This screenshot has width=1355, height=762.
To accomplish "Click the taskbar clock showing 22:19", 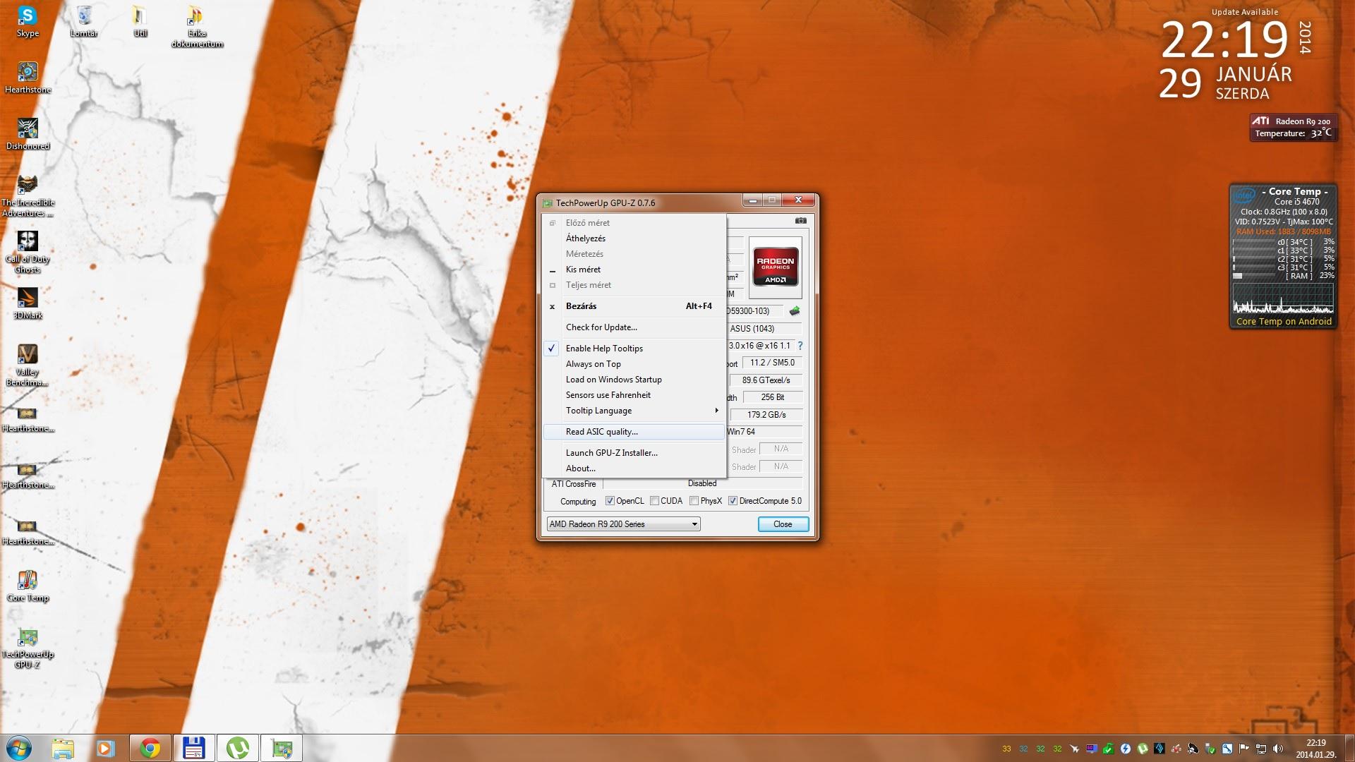I will tap(1315, 749).
